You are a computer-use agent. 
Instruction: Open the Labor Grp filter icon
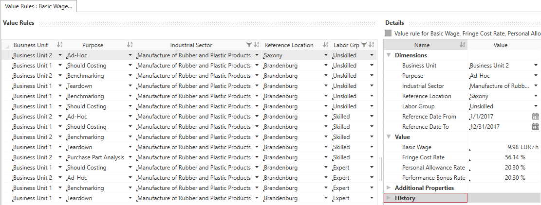click(x=364, y=45)
